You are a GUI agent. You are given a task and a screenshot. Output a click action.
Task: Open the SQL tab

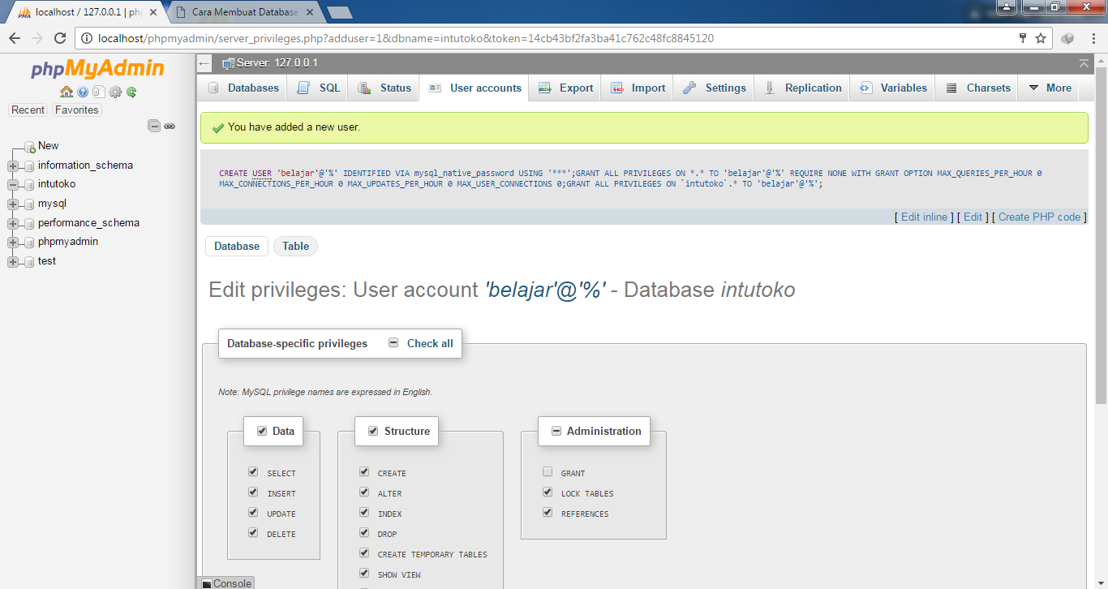point(318,88)
